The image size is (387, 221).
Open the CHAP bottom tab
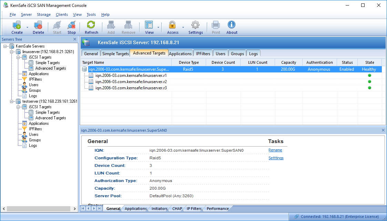point(177,209)
